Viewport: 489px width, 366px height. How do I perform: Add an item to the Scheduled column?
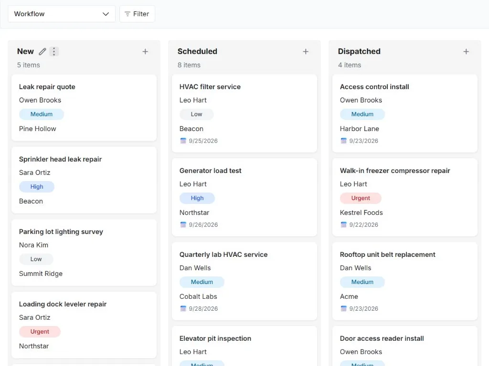point(306,51)
